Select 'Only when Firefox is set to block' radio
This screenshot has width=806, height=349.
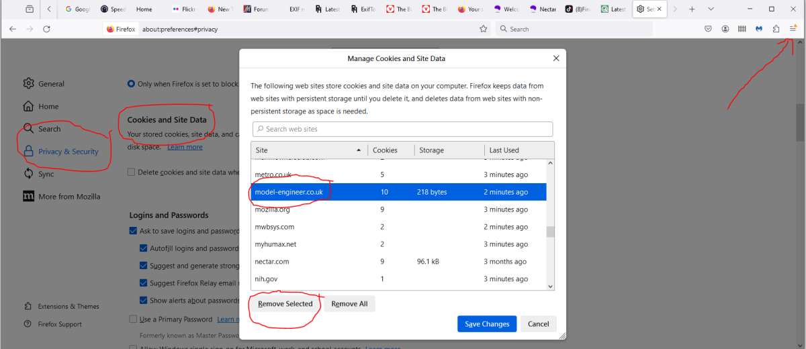131,84
